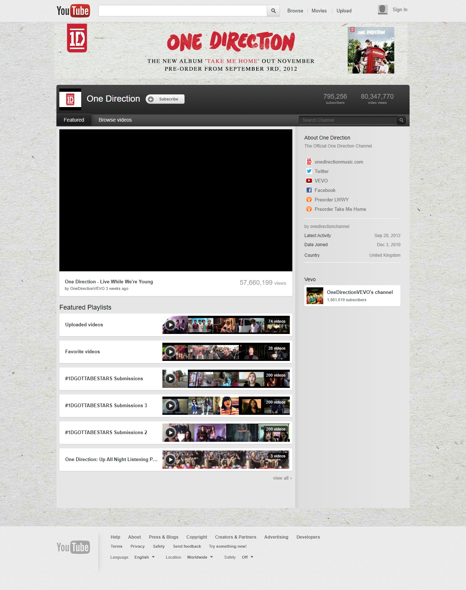
Task: Click the onedirectionmusic.com 1D favicon
Action: [309, 162]
